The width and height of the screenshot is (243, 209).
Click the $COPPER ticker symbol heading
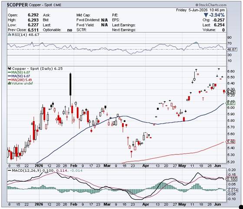[x=17, y=5]
